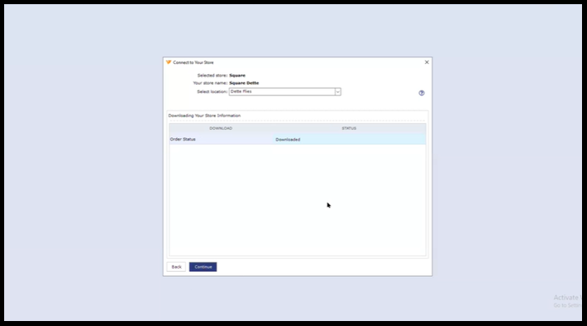The image size is (587, 326).
Task: Click the empty area in download list
Action: pyautogui.click(x=297, y=200)
